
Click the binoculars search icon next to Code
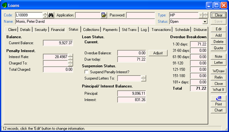coord(51,15)
